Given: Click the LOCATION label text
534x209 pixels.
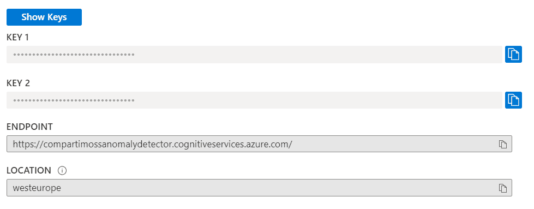Looking at the screenshot, I should click(28, 170).
